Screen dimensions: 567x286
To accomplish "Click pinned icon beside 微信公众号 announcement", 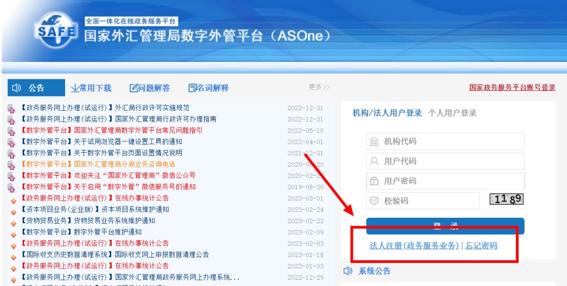I will (x=11, y=176).
